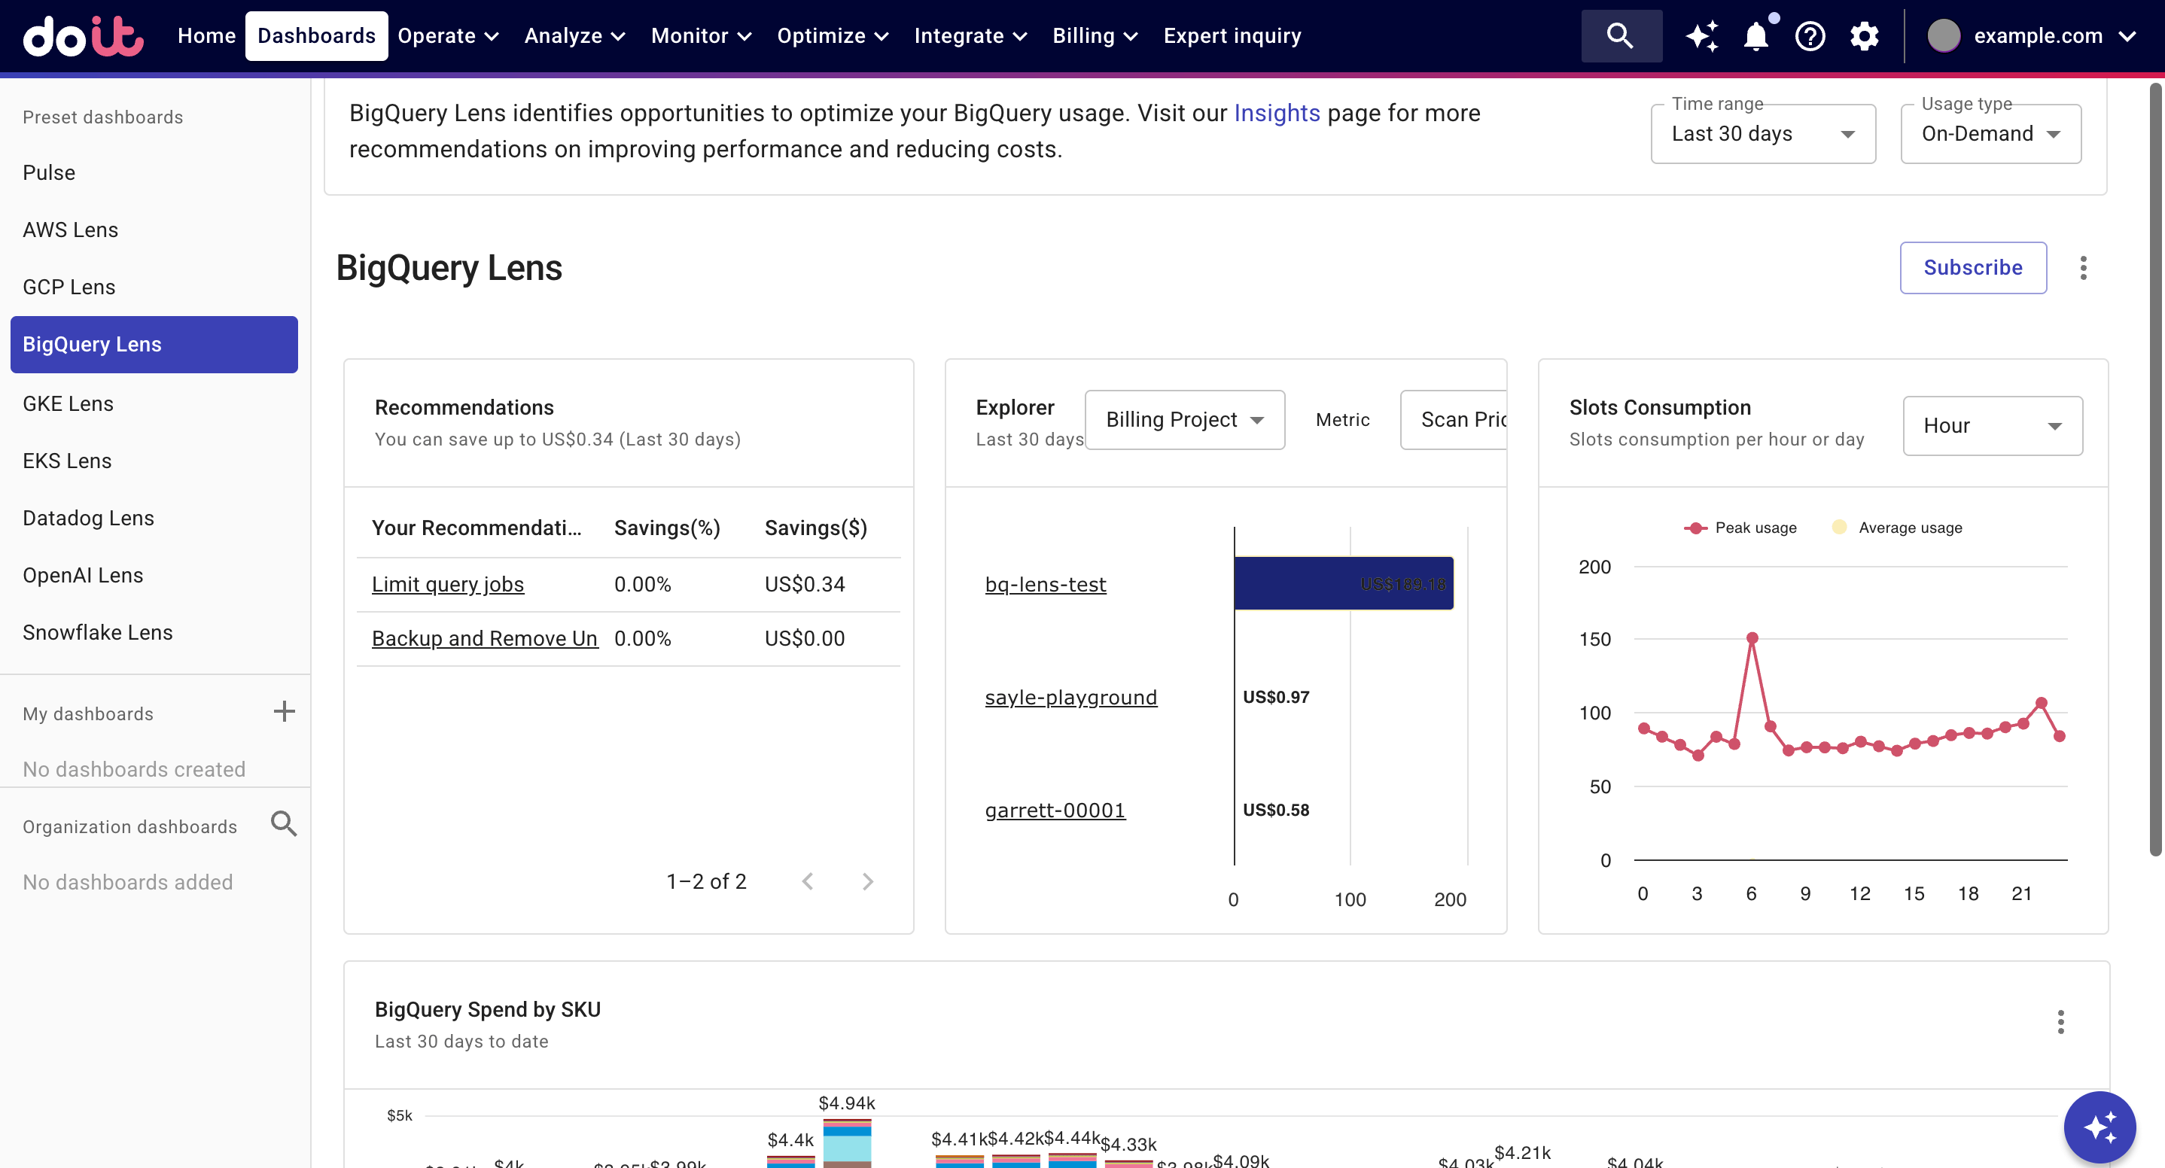Expand Optimize menu
This screenshot has height=1168, width=2165.
pos(833,36)
